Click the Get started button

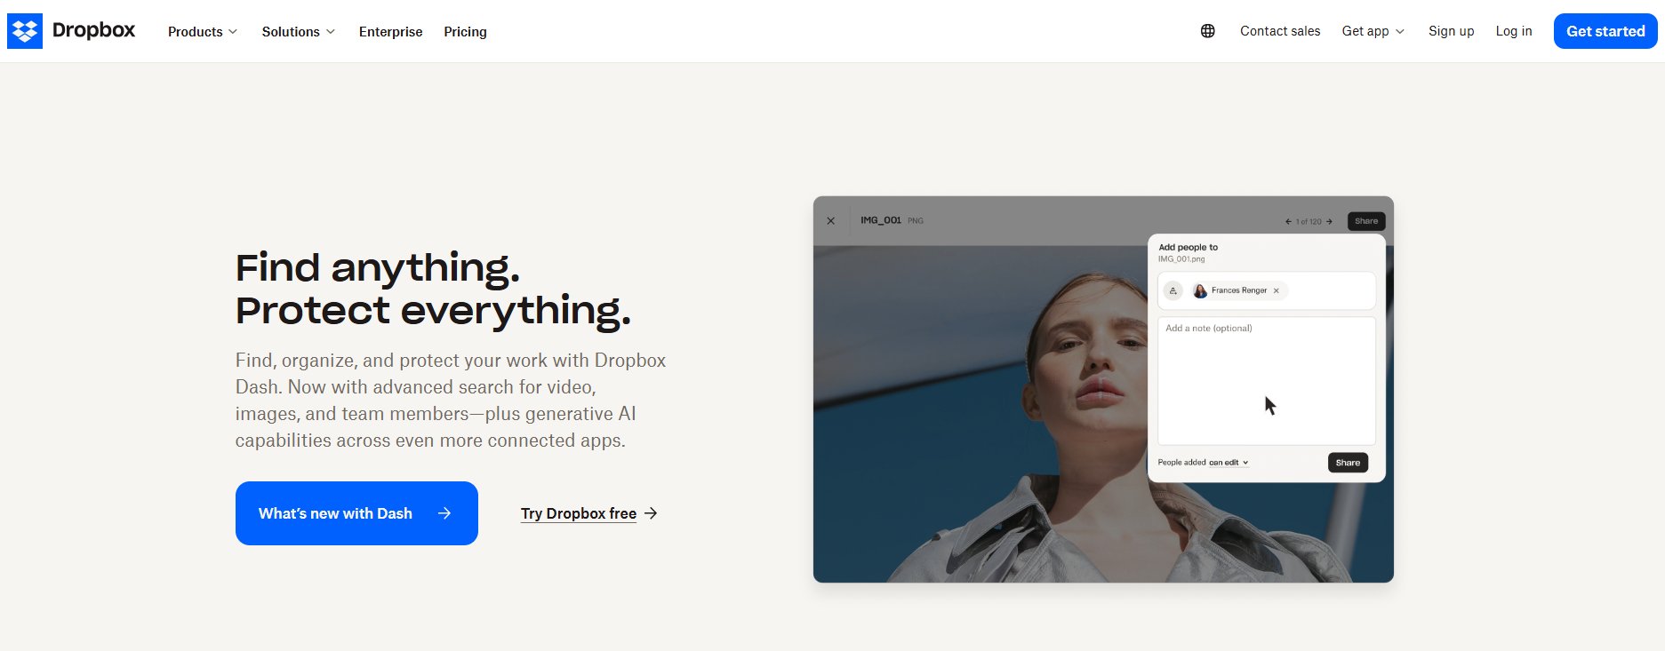[1605, 31]
